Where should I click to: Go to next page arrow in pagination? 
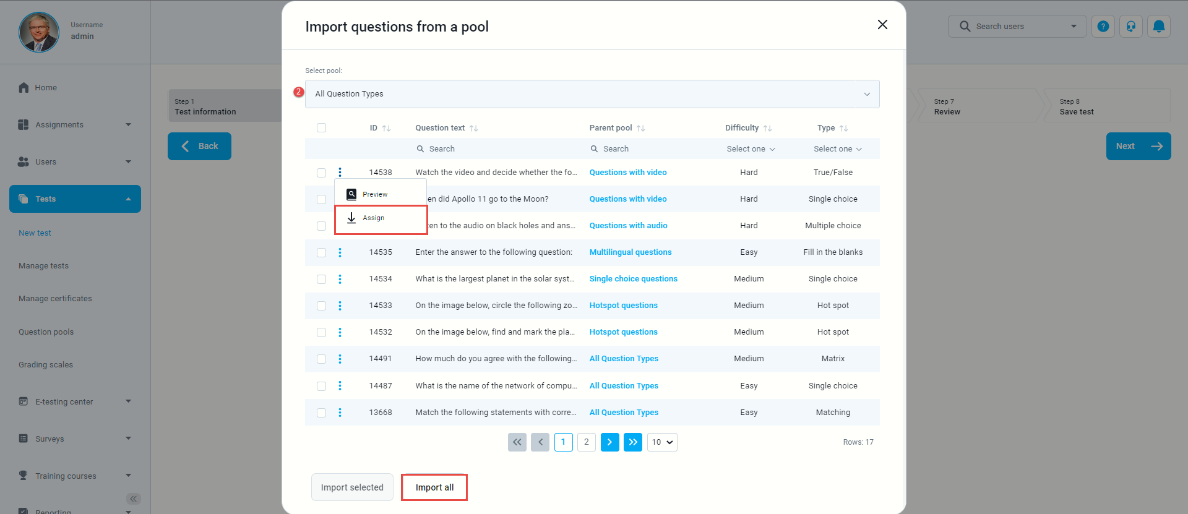[609, 442]
